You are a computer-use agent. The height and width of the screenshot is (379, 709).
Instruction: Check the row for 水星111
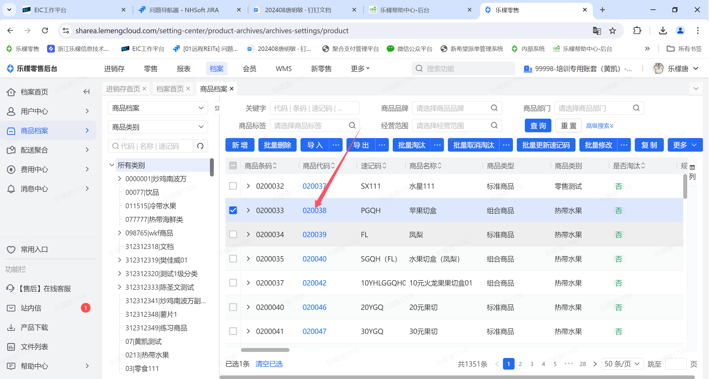click(x=233, y=186)
